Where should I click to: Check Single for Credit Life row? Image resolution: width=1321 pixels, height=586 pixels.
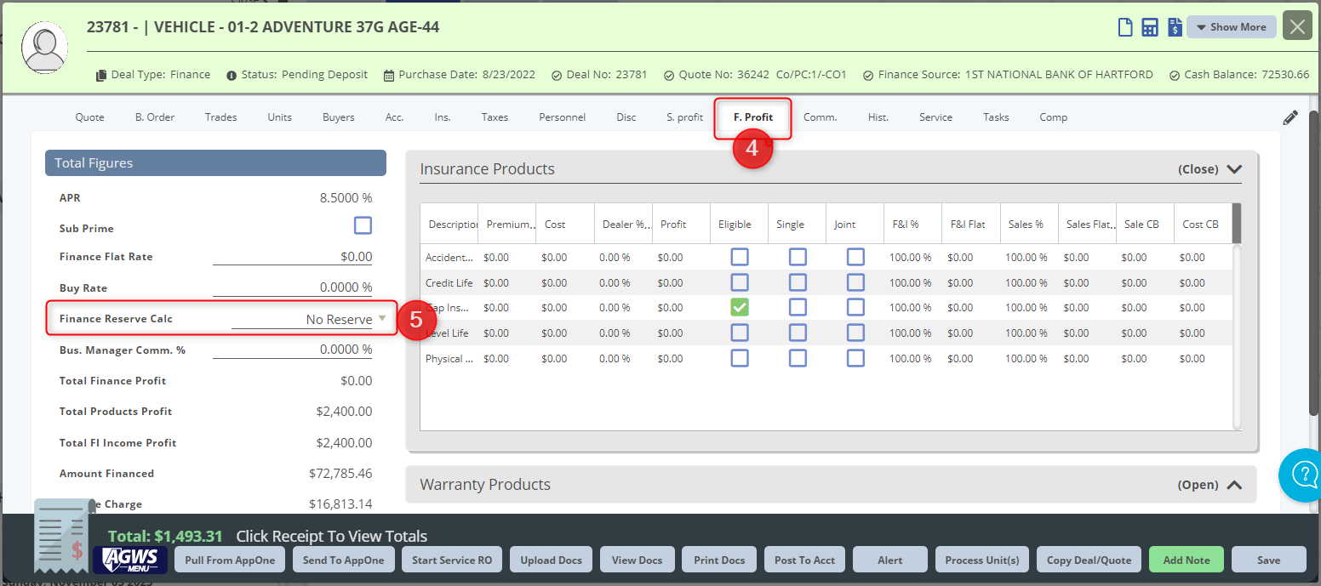click(798, 282)
